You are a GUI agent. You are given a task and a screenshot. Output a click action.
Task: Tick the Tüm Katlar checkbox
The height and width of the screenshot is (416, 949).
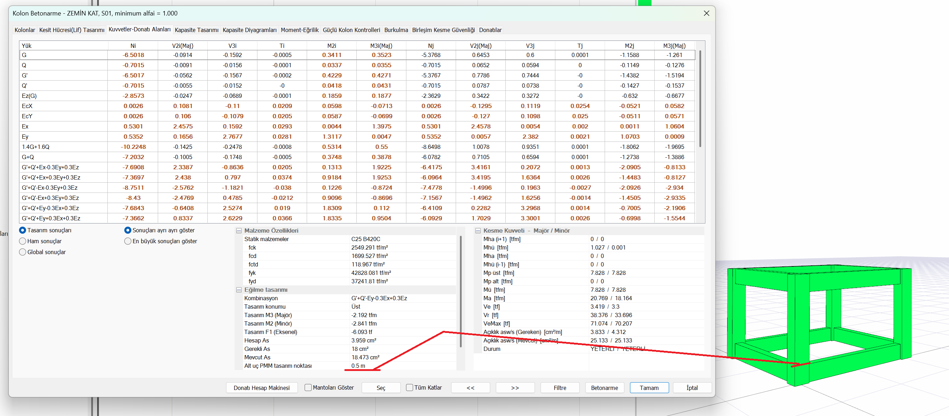pyautogui.click(x=409, y=387)
